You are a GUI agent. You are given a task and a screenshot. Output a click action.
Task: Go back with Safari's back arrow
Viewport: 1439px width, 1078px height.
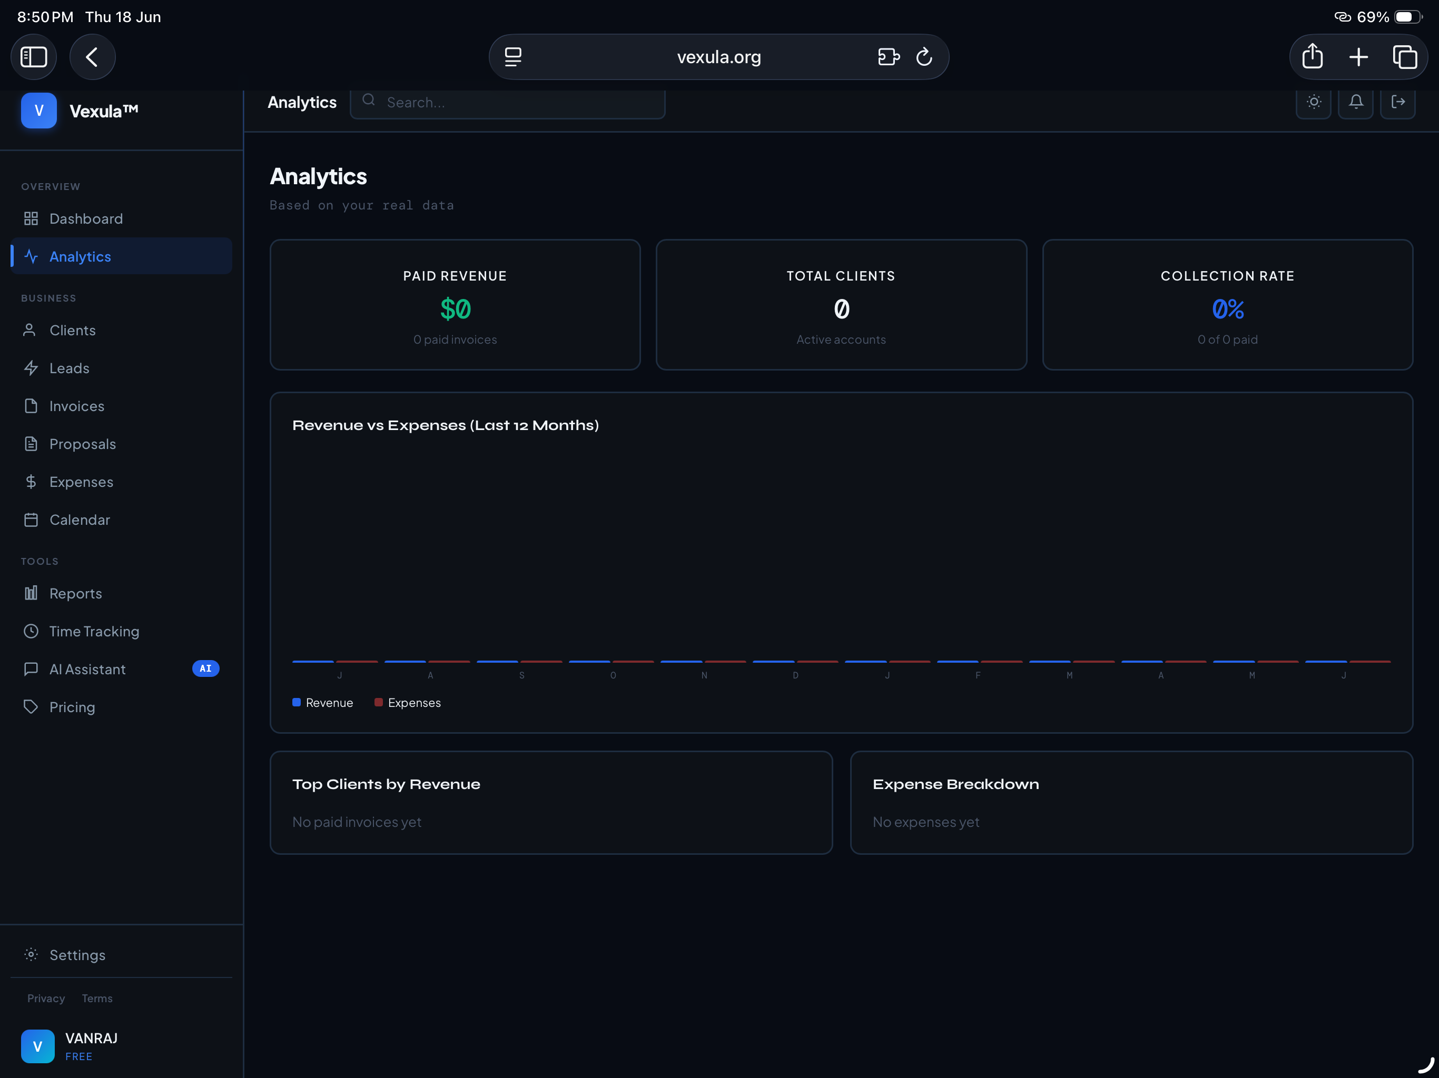(x=92, y=57)
